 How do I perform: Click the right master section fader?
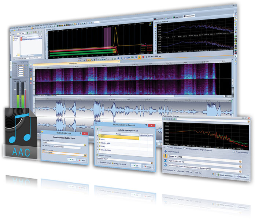(x=25, y=89)
